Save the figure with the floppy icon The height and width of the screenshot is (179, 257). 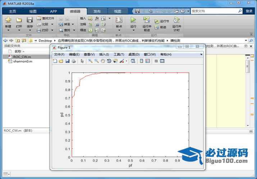pyautogui.click(x=67, y=61)
